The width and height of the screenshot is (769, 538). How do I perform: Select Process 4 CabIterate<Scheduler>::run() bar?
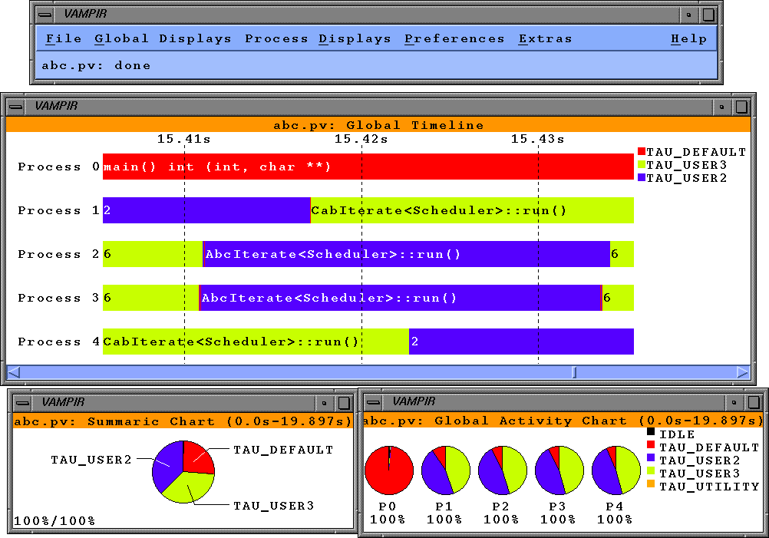point(256,342)
